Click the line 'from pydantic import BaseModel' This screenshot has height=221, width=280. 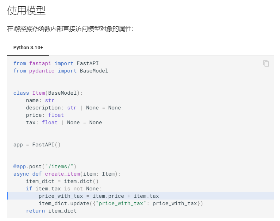tap(61, 71)
